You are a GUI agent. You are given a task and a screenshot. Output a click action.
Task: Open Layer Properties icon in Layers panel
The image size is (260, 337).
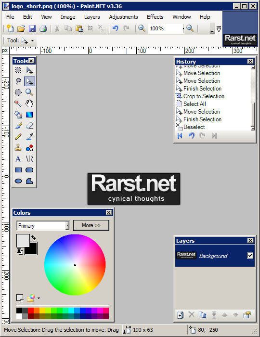coord(247,315)
